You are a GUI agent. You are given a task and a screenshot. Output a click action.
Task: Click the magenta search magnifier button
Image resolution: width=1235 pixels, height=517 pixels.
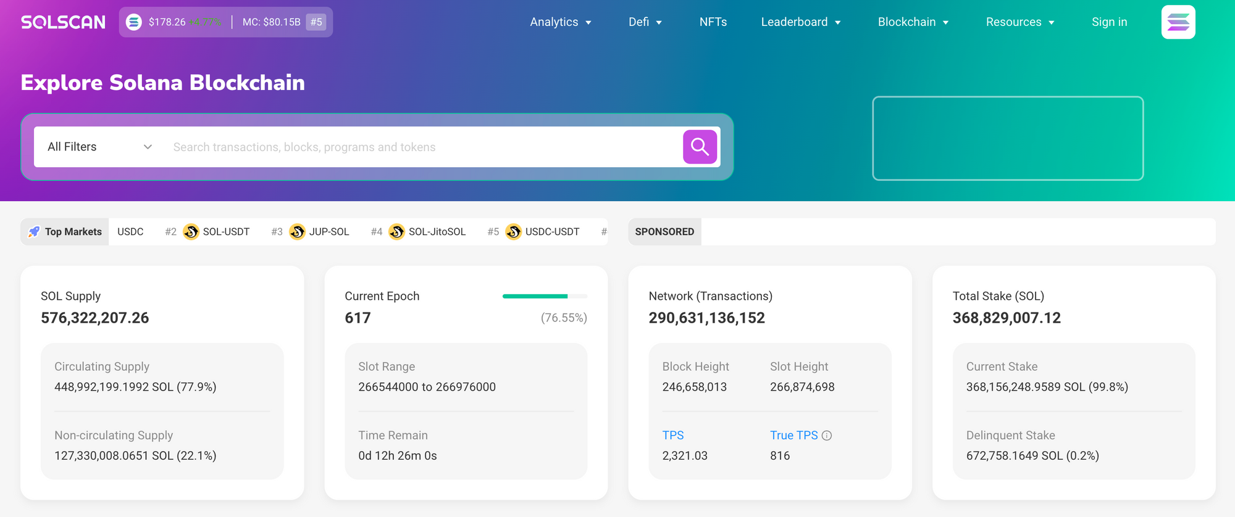coord(700,147)
